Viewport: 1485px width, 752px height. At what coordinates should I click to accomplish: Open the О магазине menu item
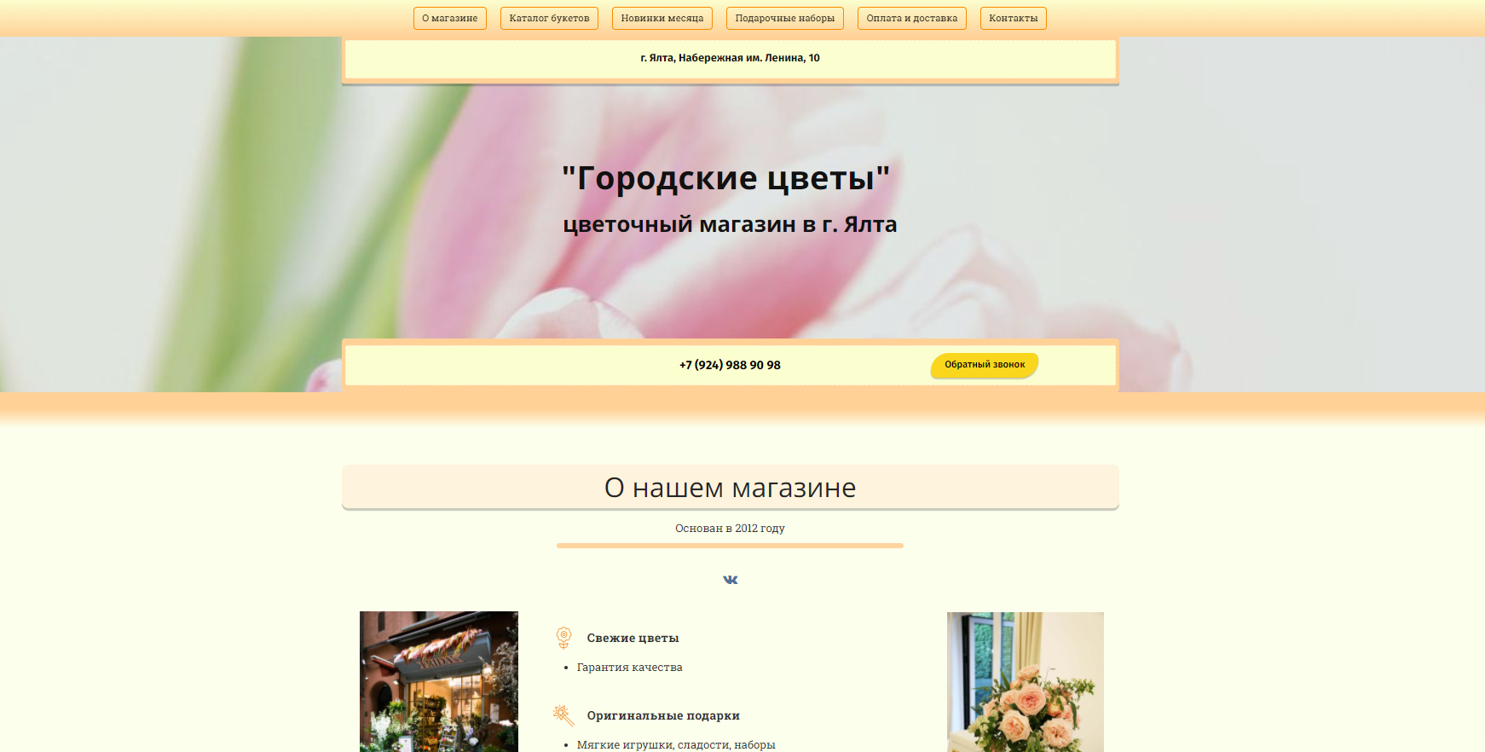click(449, 19)
